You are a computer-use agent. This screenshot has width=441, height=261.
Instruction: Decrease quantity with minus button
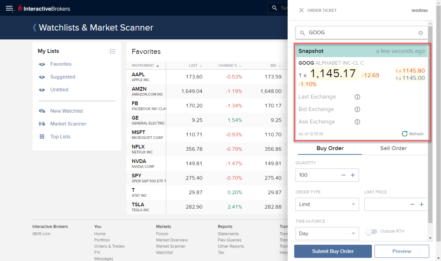343,175
